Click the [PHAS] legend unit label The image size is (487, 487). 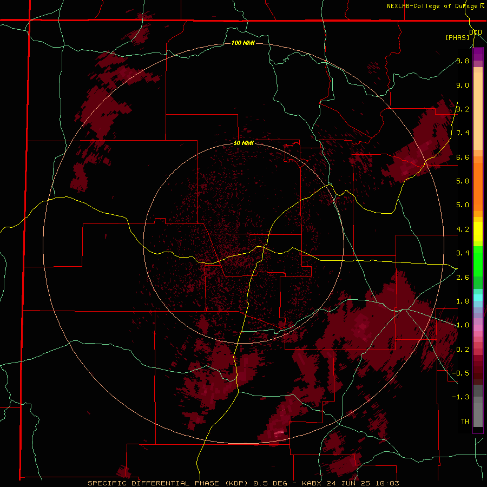[x=457, y=37]
